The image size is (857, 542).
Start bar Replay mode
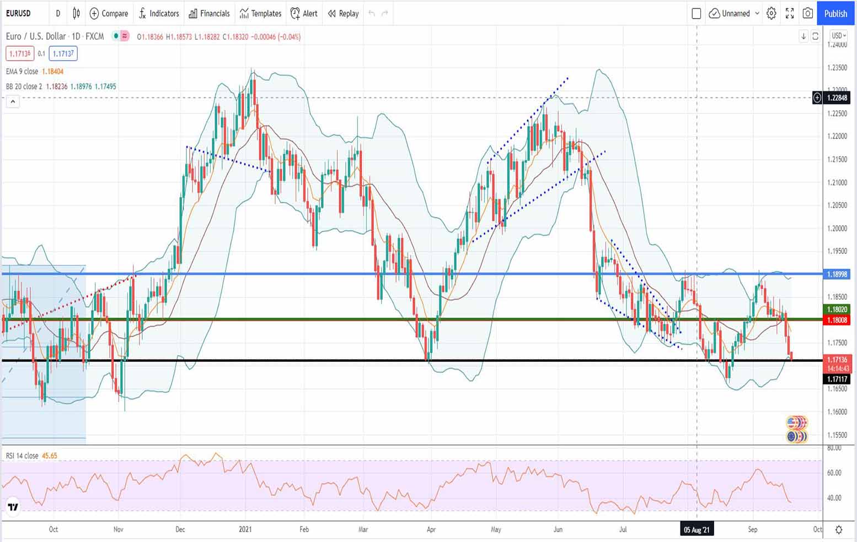(343, 13)
